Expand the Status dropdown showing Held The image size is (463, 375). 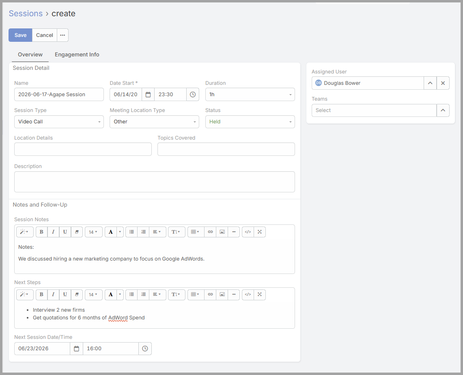coord(250,122)
